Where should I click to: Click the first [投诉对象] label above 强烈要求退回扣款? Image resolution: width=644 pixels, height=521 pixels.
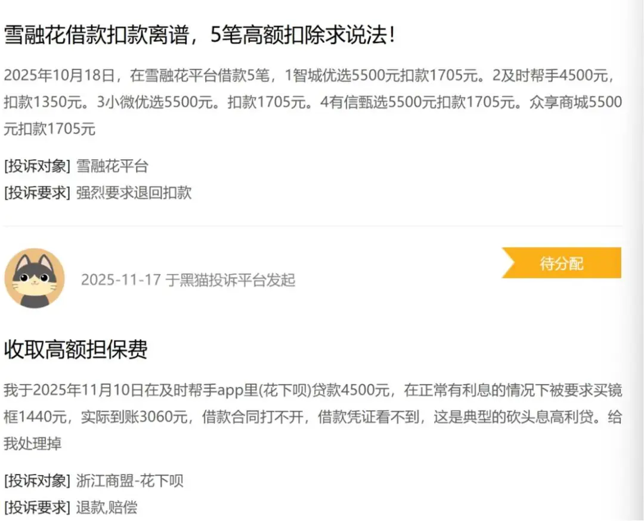38,166
